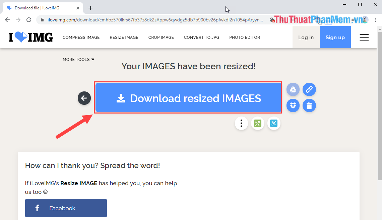Open the three-dot more options circle
This screenshot has height=220, width=382.
(x=241, y=123)
